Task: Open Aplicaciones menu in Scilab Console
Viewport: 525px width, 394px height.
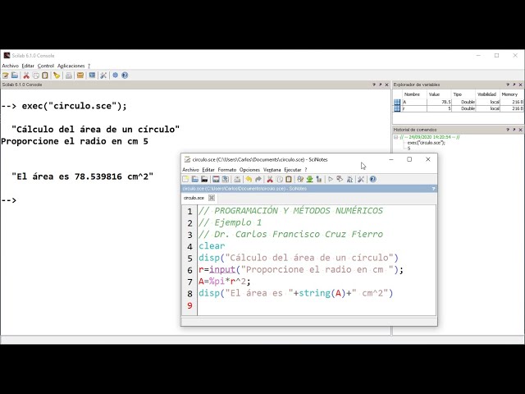Action: (x=71, y=66)
